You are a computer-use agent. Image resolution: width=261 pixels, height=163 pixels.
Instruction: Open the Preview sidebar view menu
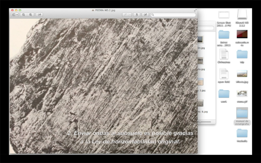(x=15, y=15)
